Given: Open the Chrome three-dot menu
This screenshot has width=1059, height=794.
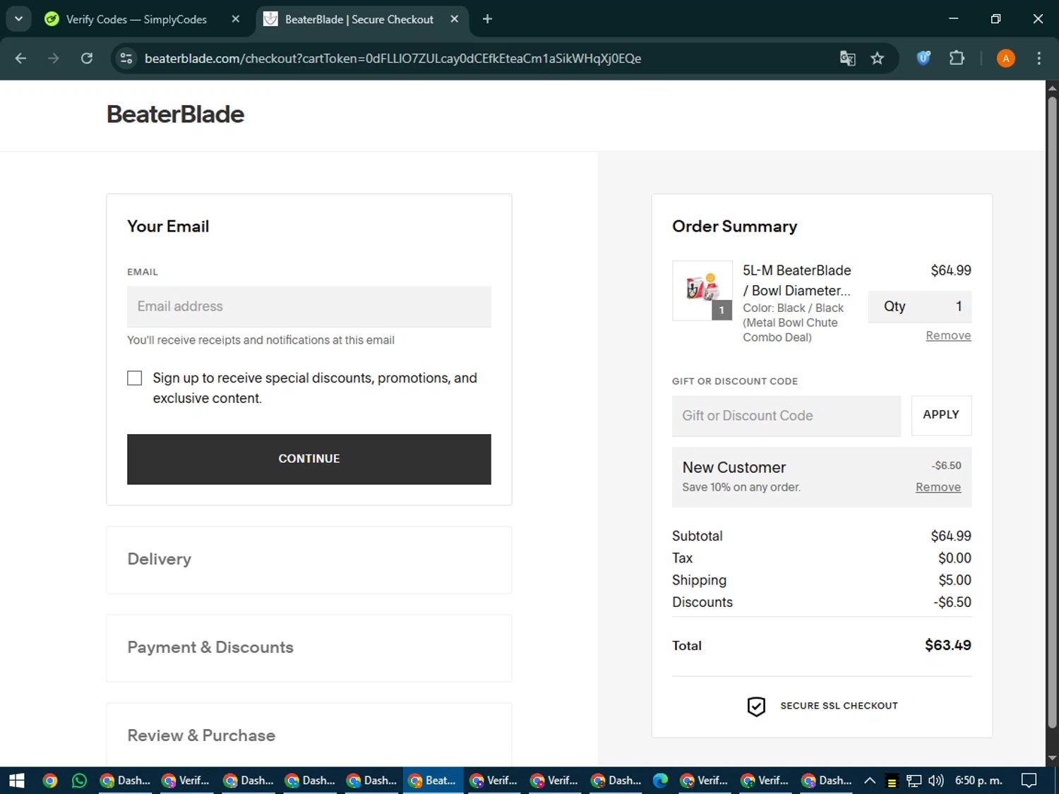Looking at the screenshot, I should [1039, 59].
